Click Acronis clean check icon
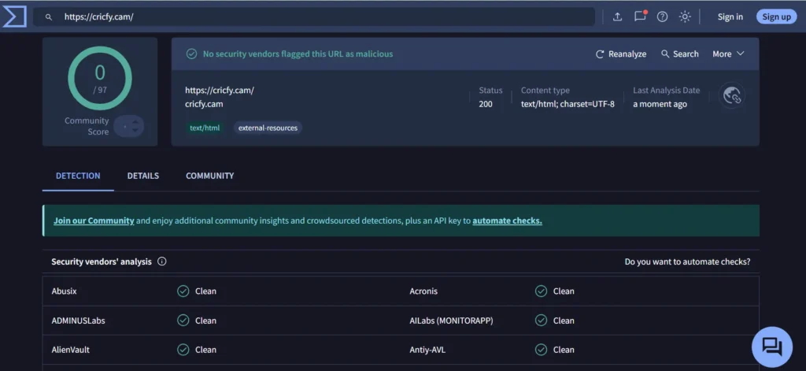Screen dimensions: 806x371 [541, 291]
